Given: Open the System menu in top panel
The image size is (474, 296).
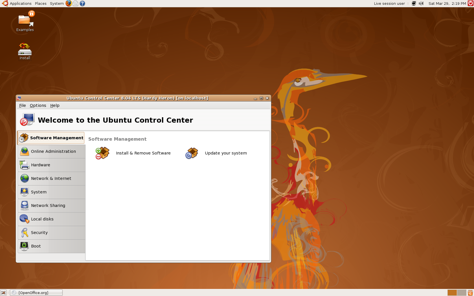Looking at the screenshot, I should (x=57, y=3).
